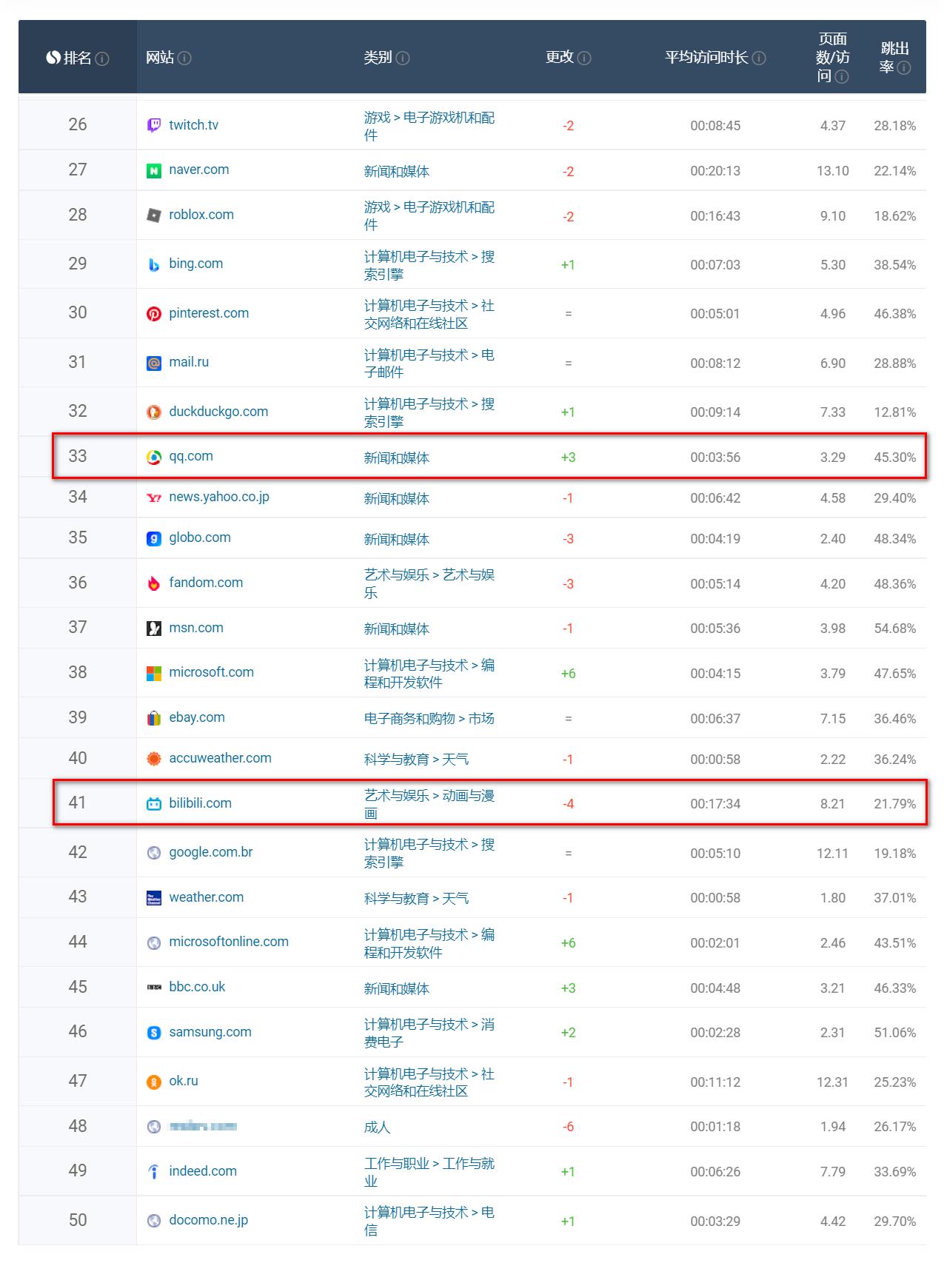
Task: Click the ebay.com favicon
Action: point(154,718)
